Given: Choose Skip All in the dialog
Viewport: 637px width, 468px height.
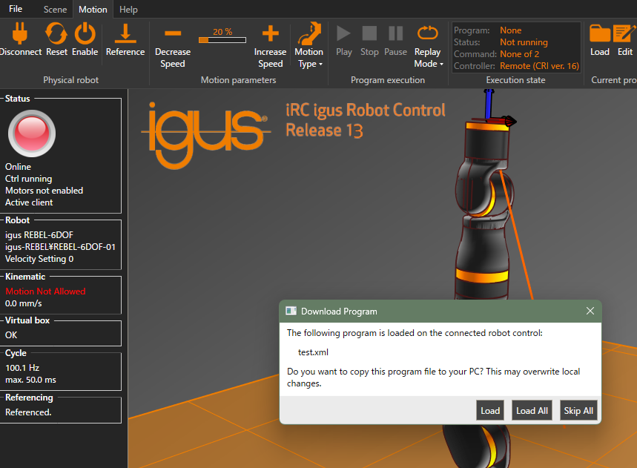Looking at the screenshot, I should [x=578, y=410].
